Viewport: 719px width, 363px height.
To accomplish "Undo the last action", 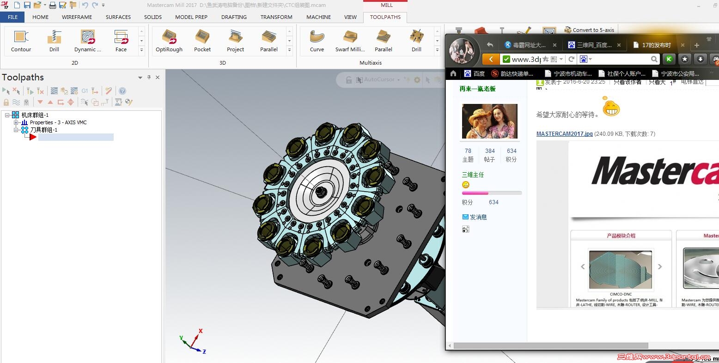I will [85, 6].
